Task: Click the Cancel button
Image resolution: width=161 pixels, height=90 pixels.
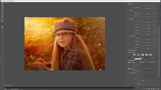Action: coord(139,84)
